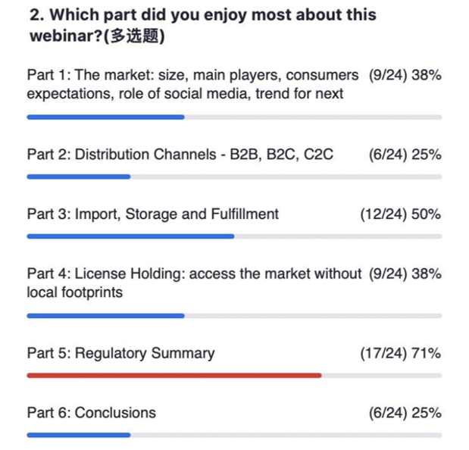The image size is (469, 450).
Task: Click the (9/24) 38% count for Part 1
Action: click(x=405, y=75)
